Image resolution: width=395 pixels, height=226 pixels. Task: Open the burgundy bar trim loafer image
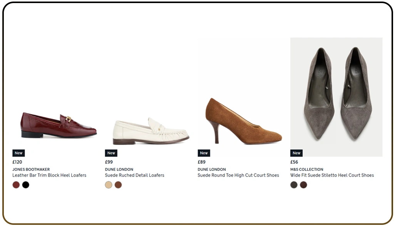[x=59, y=125]
